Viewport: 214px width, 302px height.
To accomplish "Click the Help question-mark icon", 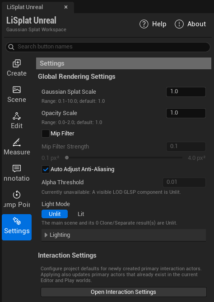I will coord(144,24).
